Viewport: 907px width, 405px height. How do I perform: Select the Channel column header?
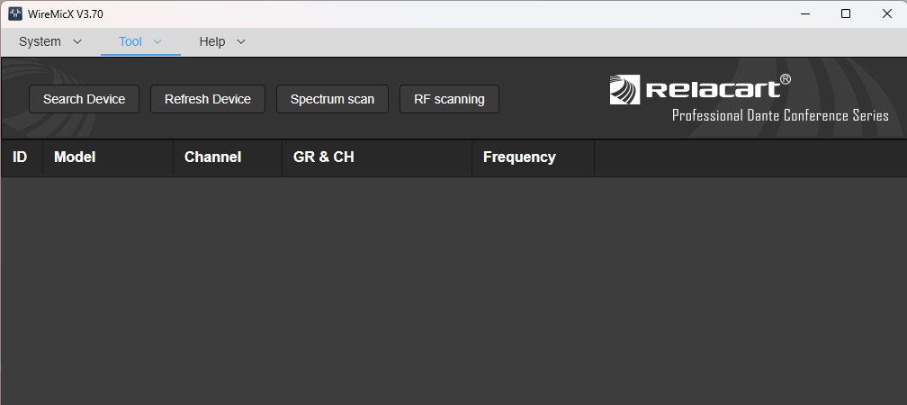[212, 157]
